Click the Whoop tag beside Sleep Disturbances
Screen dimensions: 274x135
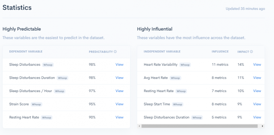tap(48, 65)
